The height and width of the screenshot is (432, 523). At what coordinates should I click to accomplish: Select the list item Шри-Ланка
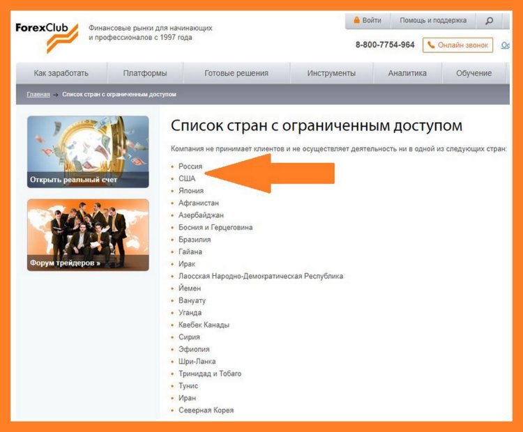pyautogui.click(x=197, y=362)
